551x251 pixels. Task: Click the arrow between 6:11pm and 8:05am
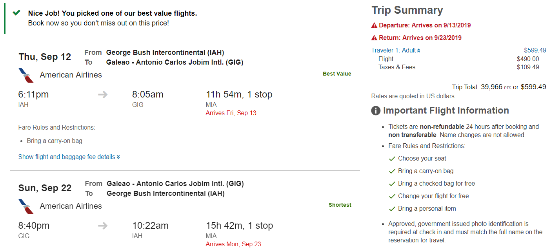coord(103,95)
